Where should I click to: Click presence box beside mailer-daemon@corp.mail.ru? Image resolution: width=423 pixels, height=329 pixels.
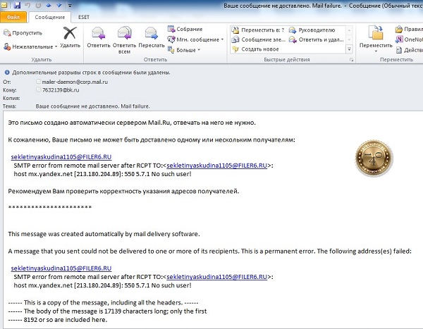(x=38, y=81)
